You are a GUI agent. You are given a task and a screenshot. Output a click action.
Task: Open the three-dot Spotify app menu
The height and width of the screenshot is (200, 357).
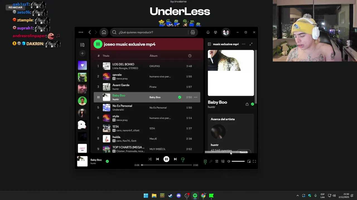81,32
